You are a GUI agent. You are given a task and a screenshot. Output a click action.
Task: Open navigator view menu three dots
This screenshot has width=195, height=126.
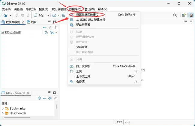point(55,27)
